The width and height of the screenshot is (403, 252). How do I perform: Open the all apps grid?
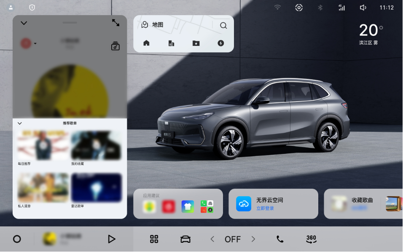point(154,239)
